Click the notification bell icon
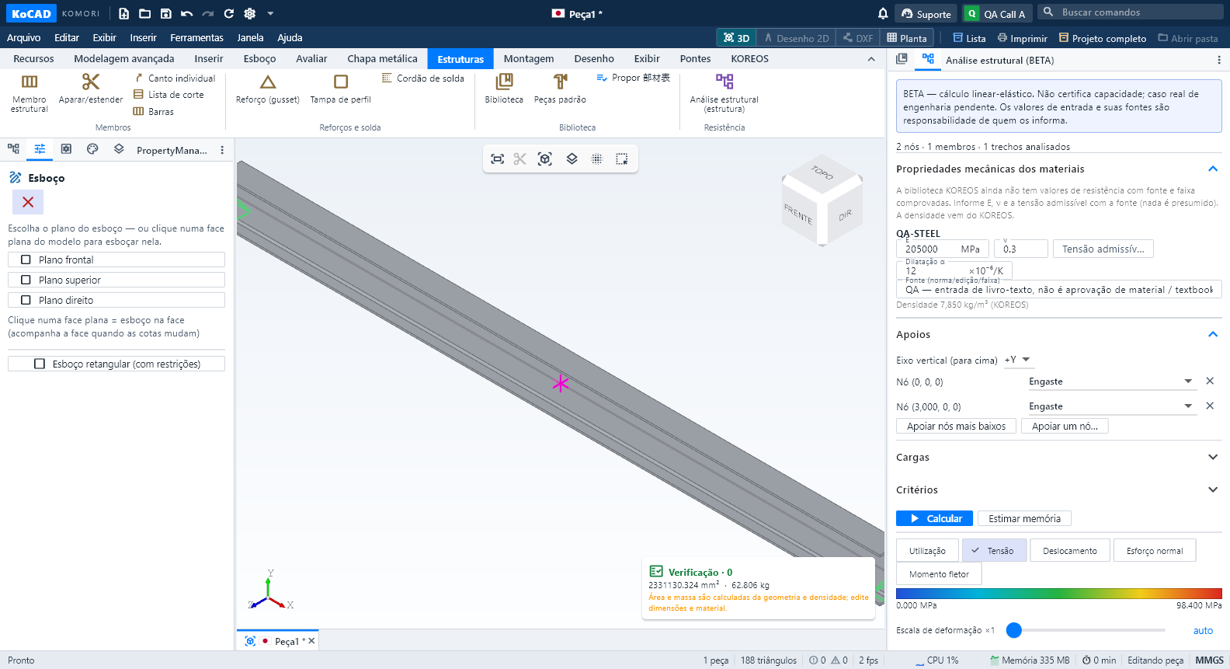This screenshot has height=669, width=1230. pos(883,13)
